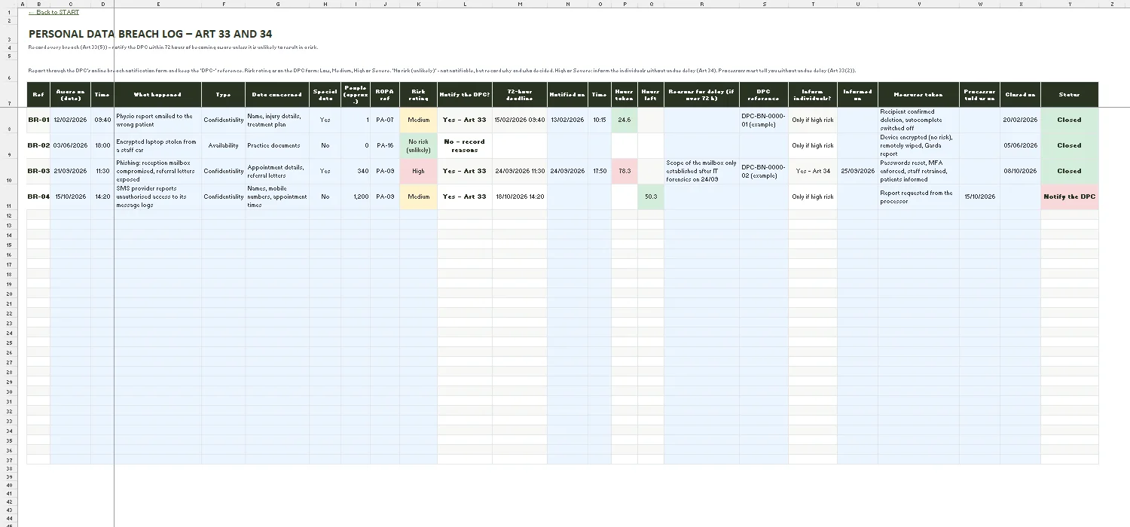Select 'Practice documents' data cell
Screen dimensions: 1130x527
pos(277,145)
